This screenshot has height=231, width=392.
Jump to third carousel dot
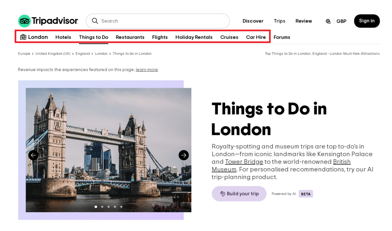[x=108, y=207]
